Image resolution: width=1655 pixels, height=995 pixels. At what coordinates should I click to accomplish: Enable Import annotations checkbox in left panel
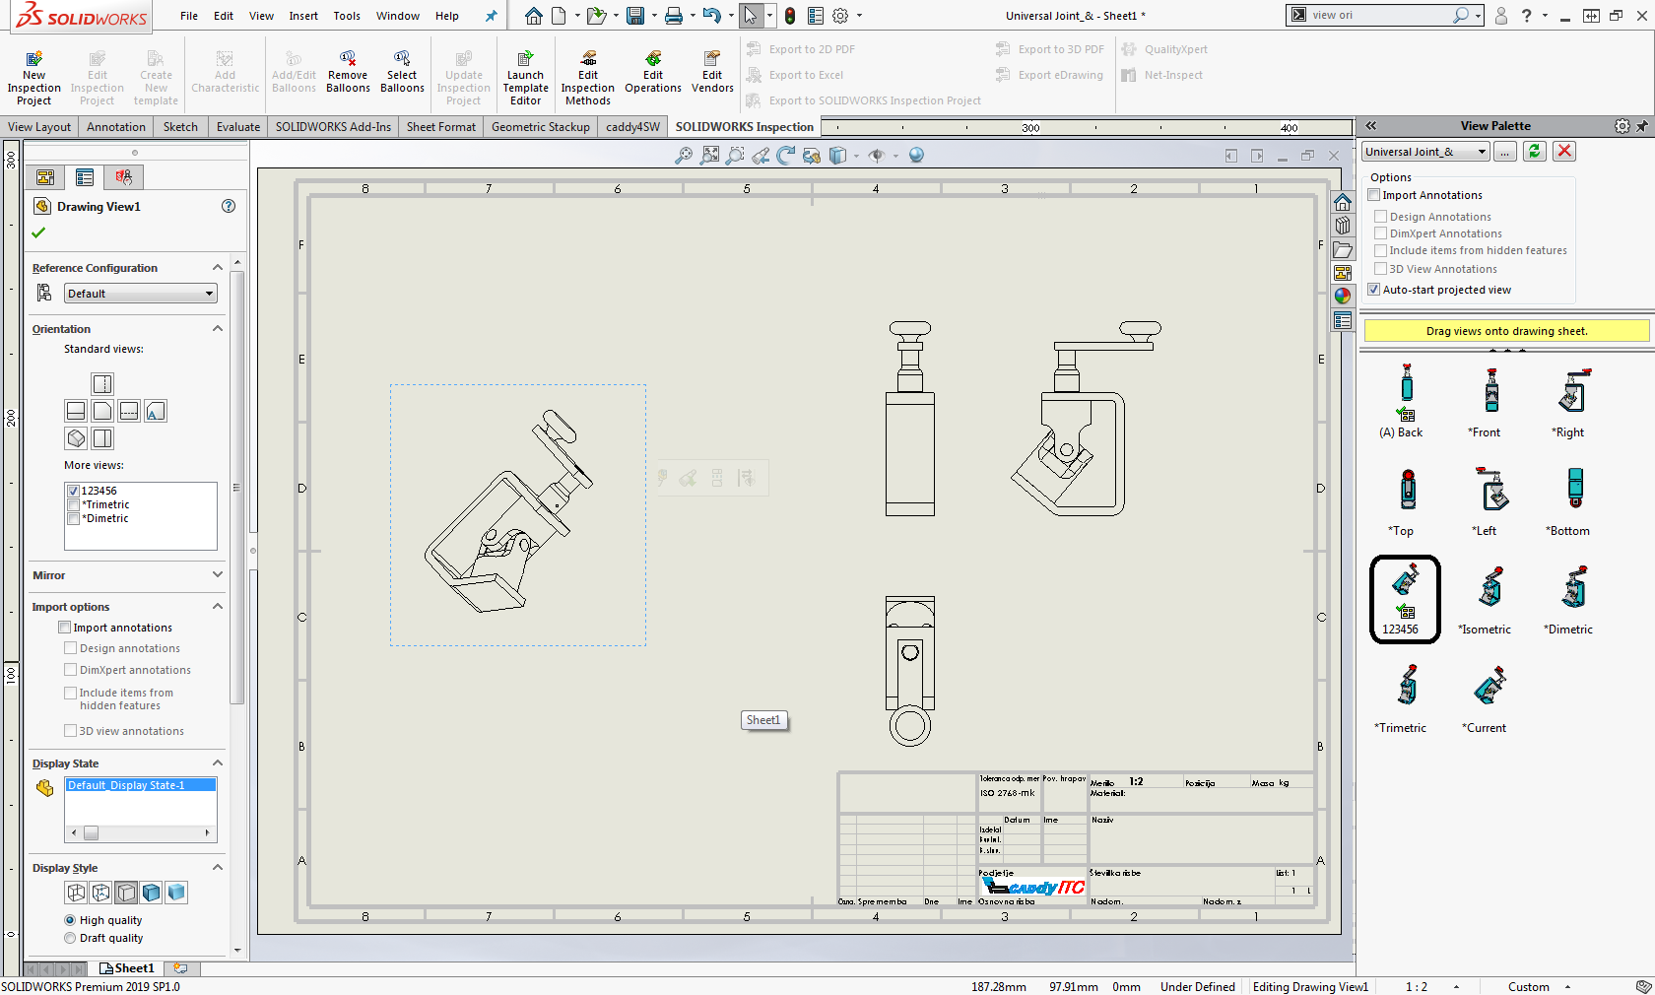pyautogui.click(x=65, y=628)
